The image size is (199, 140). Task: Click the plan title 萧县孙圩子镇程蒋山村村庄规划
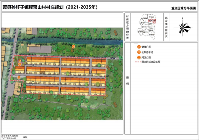33,7
